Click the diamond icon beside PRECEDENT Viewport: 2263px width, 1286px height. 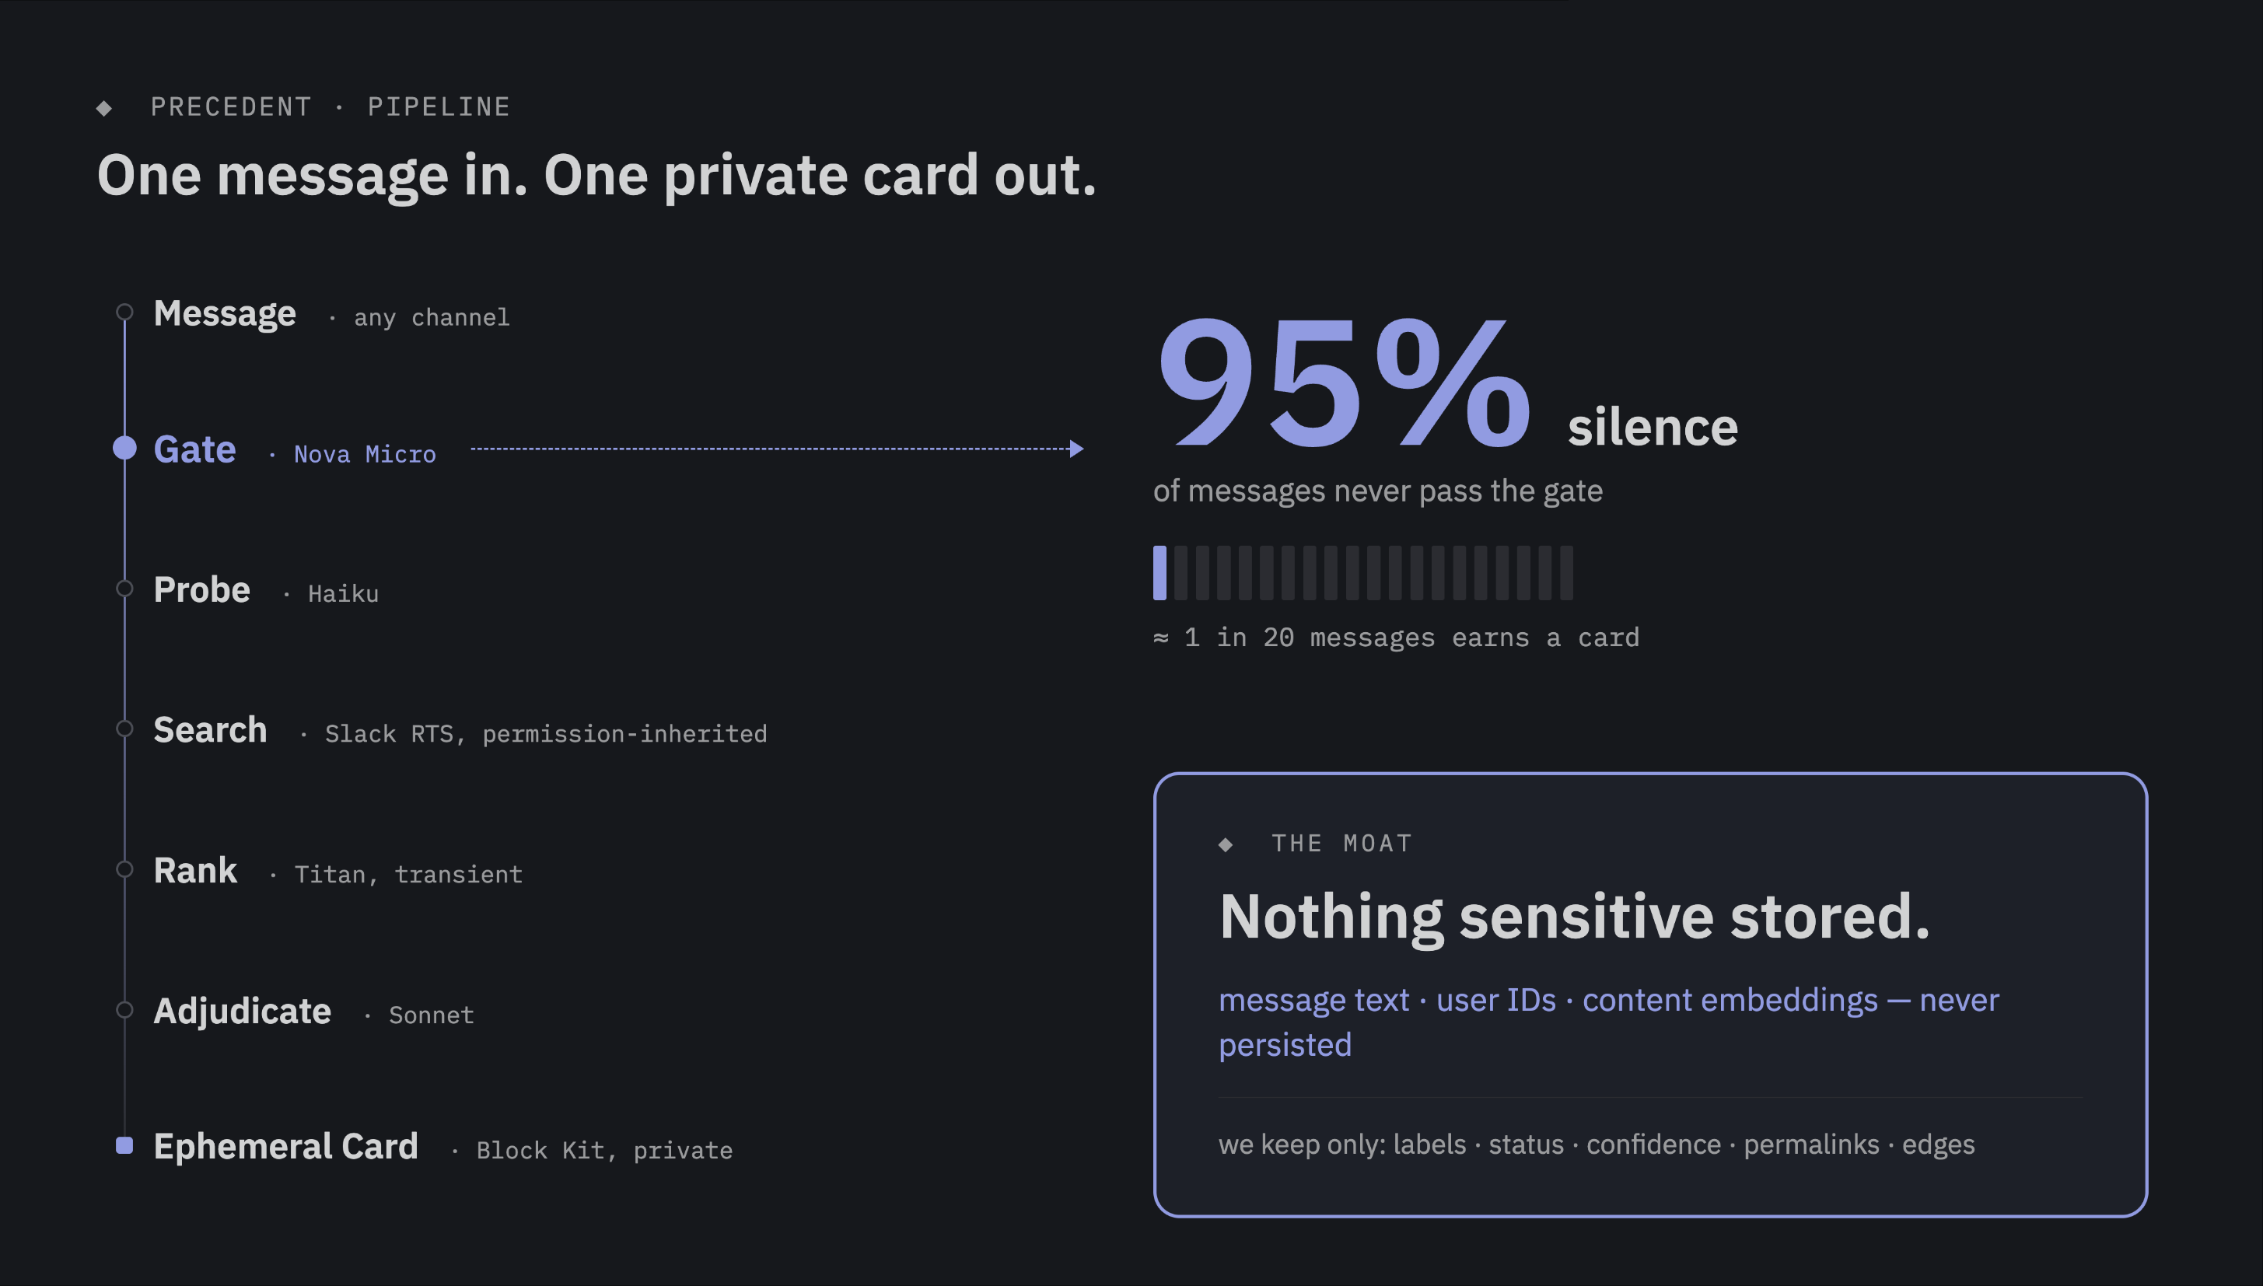(104, 108)
